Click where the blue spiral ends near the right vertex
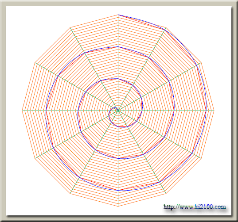Image resolution: width=238 pixels, height=222 pixels. point(206,111)
